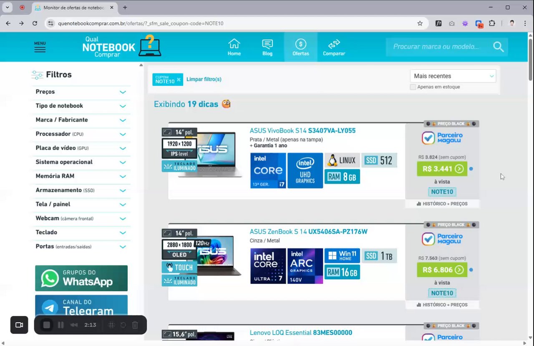The height and width of the screenshot is (346, 534).
Task: Reload the page with browser refresh button
Action: click(35, 23)
